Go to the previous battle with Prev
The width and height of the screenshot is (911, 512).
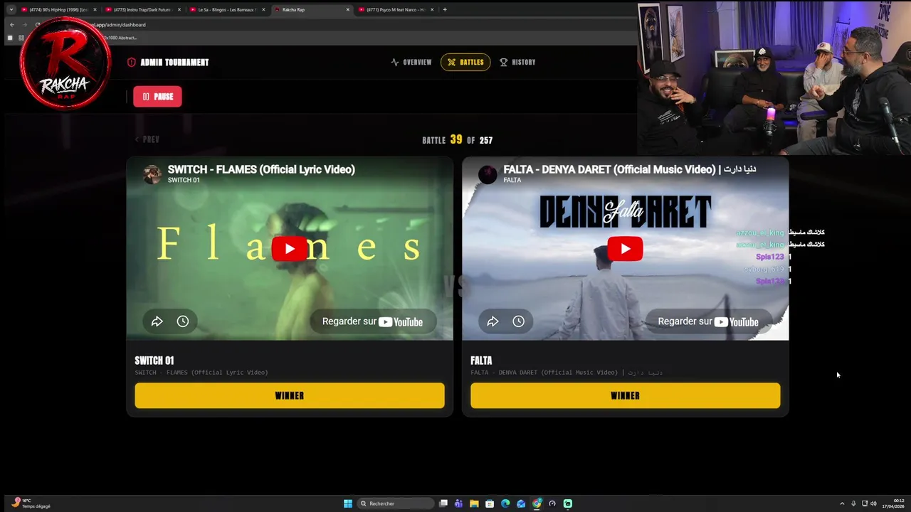pyautogui.click(x=147, y=139)
